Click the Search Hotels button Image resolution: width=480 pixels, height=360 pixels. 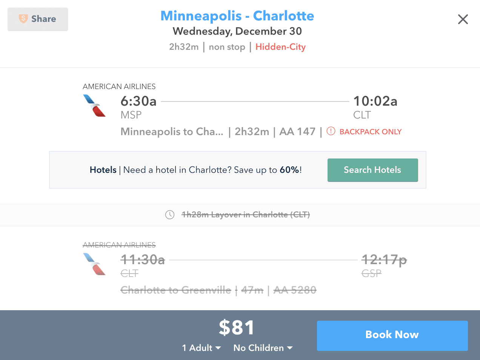pos(372,170)
